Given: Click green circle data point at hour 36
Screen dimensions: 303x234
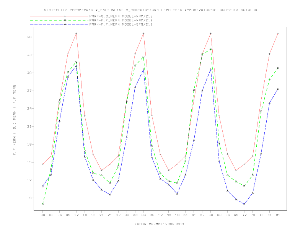Looking at the screenshot, I should point(143,57).
